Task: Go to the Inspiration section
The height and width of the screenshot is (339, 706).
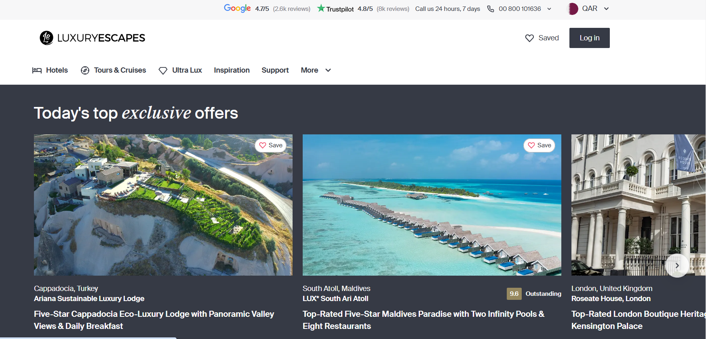Action: 232,70
